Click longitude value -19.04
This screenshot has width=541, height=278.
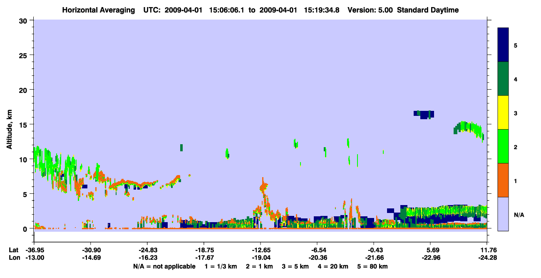pyautogui.click(x=261, y=258)
